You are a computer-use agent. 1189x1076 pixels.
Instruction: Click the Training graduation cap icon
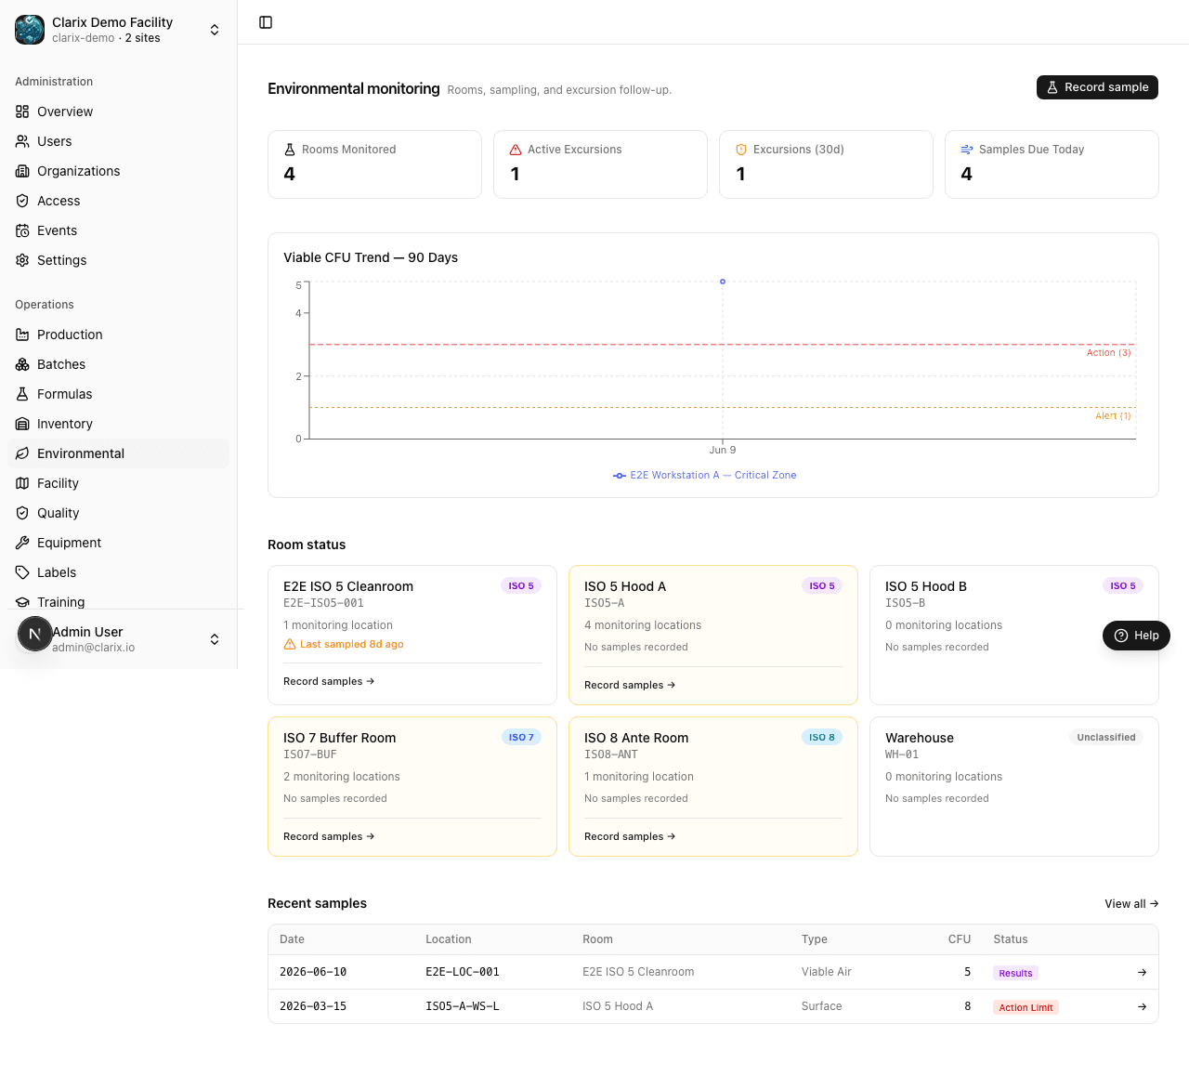tap(22, 602)
